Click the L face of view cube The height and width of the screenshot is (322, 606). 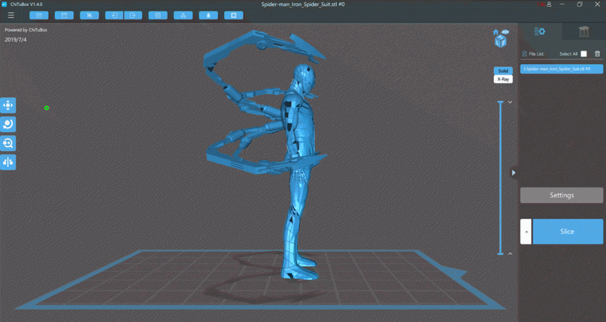[x=498, y=42]
